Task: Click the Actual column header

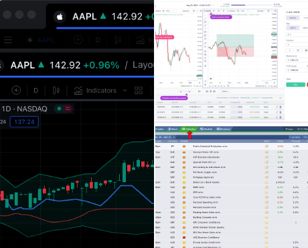Action: (x=280, y=141)
